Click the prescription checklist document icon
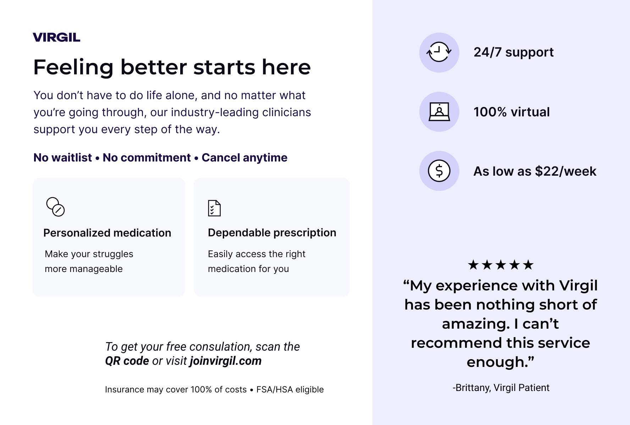Image resolution: width=630 pixels, height=425 pixels. pyautogui.click(x=214, y=208)
